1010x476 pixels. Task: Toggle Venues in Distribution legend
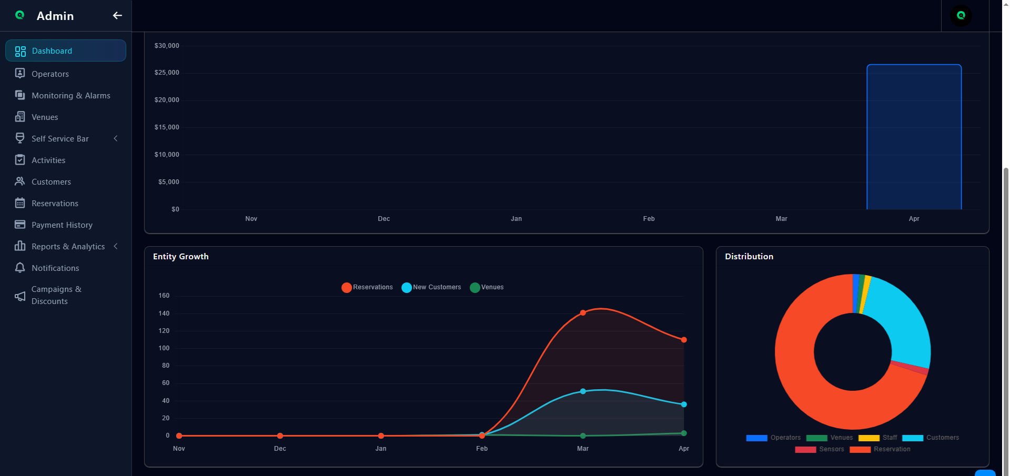830,438
